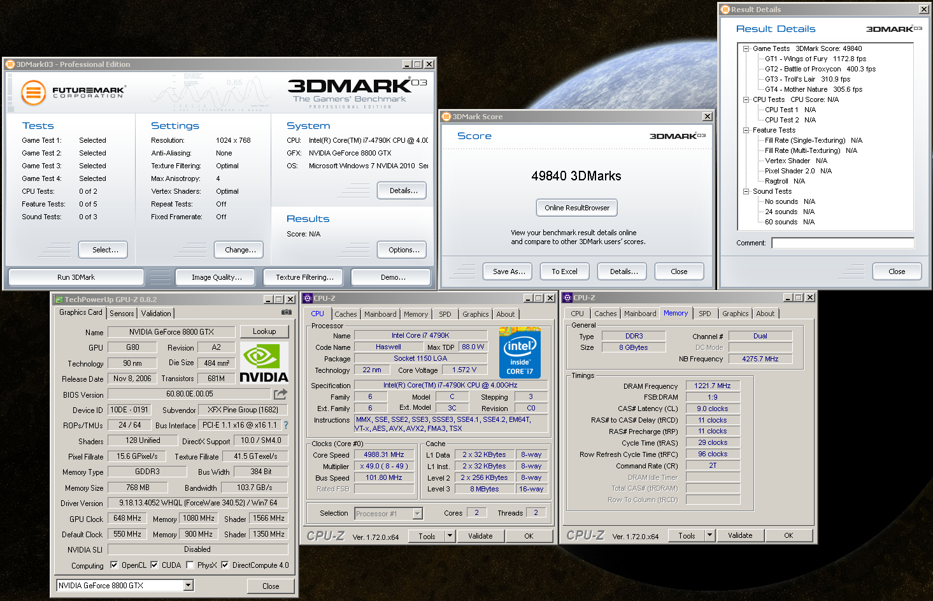Click Save As button in Score window
The width and height of the screenshot is (933, 601).
(x=509, y=272)
